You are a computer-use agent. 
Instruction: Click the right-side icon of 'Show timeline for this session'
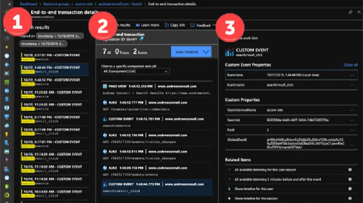pyautogui.click(x=350, y=198)
